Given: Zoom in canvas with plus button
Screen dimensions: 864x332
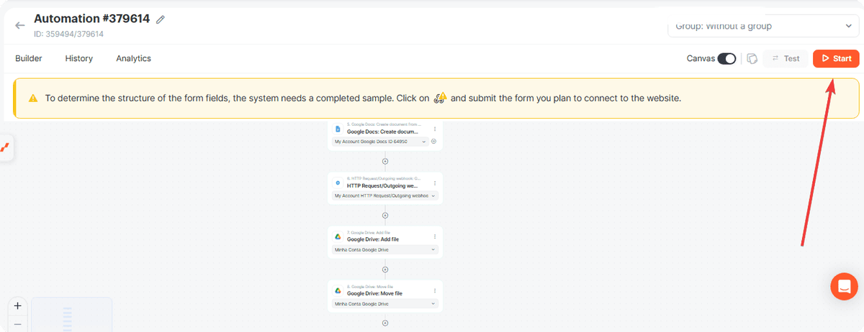Looking at the screenshot, I should (x=18, y=305).
